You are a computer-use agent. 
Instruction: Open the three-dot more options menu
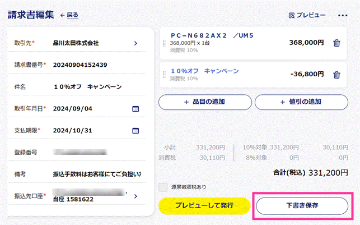pos(343,15)
